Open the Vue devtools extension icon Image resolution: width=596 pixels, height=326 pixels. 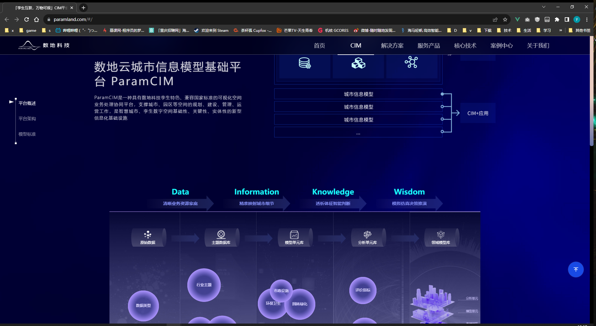[x=517, y=19]
